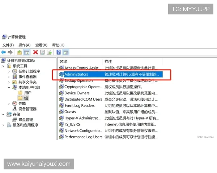Select the Device Owners group
Viewport: 217px width, 173px height.
pos(77,93)
